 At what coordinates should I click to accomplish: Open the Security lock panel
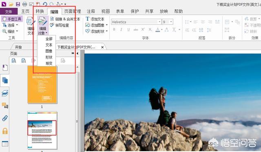click(x=5, y=131)
